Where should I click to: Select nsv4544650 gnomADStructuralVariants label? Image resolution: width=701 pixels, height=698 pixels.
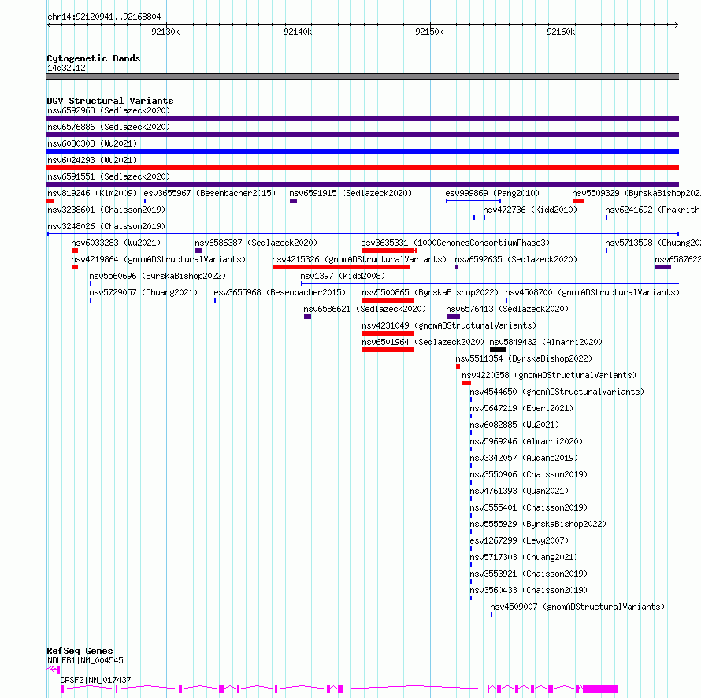(x=557, y=392)
